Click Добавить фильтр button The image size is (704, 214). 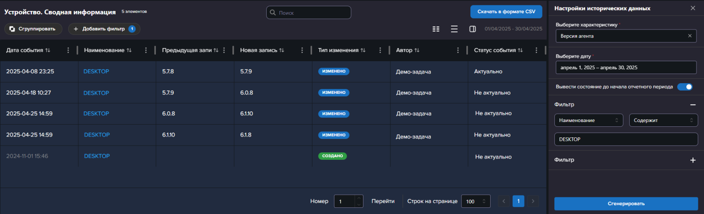click(104, 29)
